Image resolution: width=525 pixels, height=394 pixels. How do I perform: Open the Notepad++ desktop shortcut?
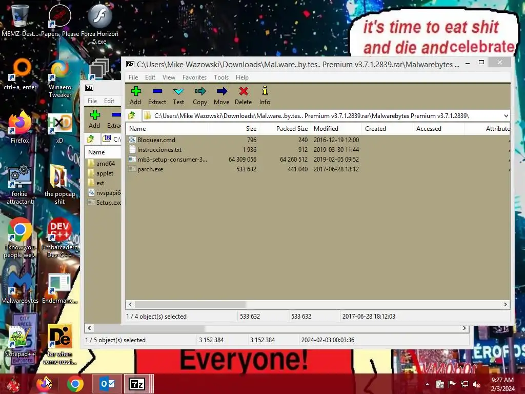tap(20, 341)
